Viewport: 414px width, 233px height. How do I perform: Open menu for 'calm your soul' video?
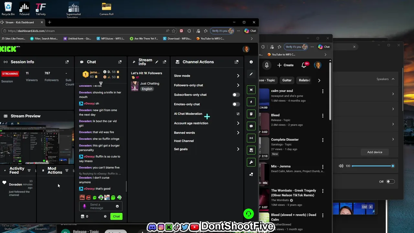pyautogui.click(x=322, y=92)
